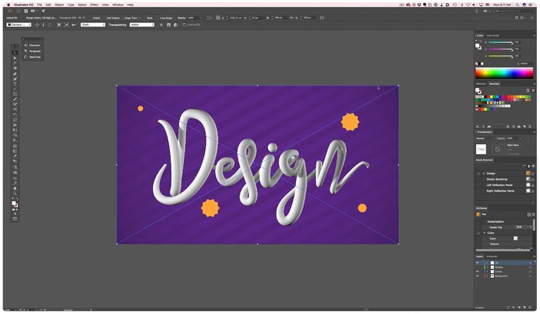540x314 pixels.
Task: Select the Selection tool in toolbar
Action: (15, 52)
